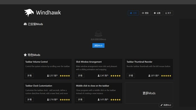Open the 搜索 explore tab
The image size is (196, 110).
(x=145, y=13)
